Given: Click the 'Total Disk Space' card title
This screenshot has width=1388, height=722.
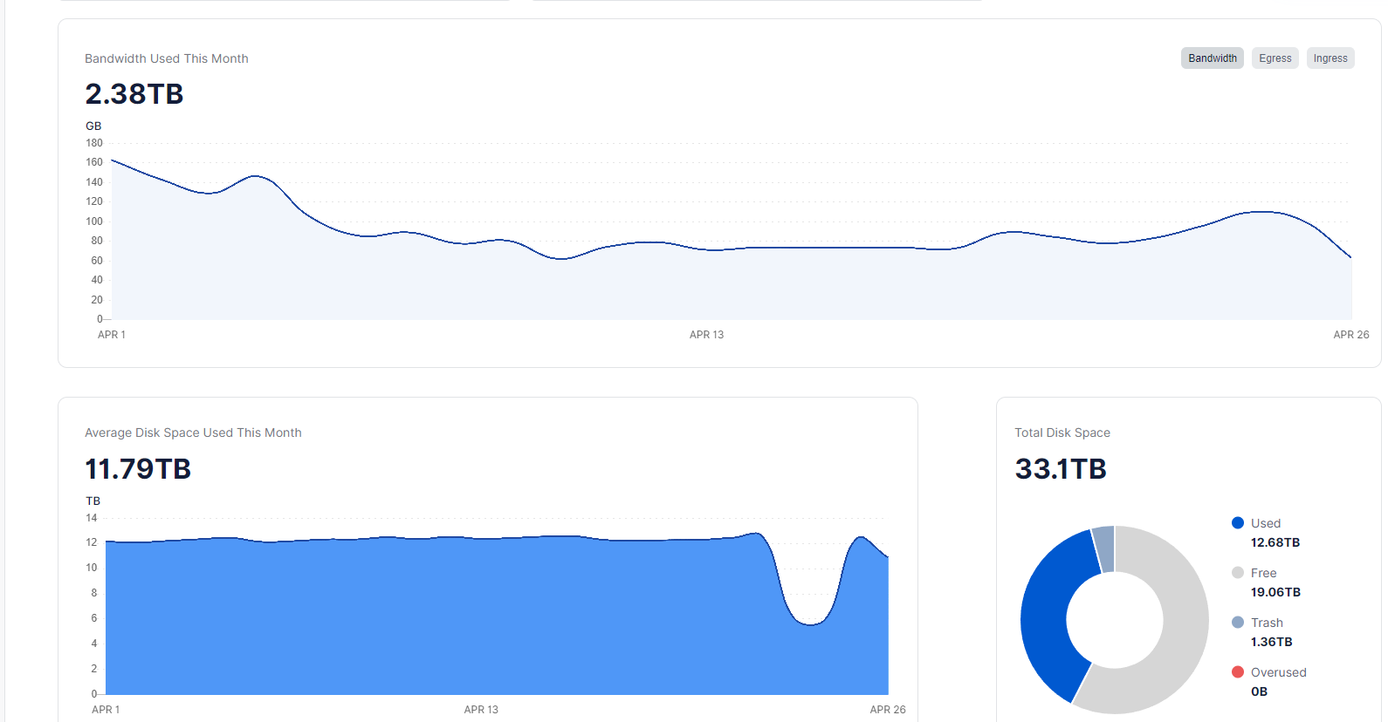Looking at the screenshot, I should pos(1062,433).
